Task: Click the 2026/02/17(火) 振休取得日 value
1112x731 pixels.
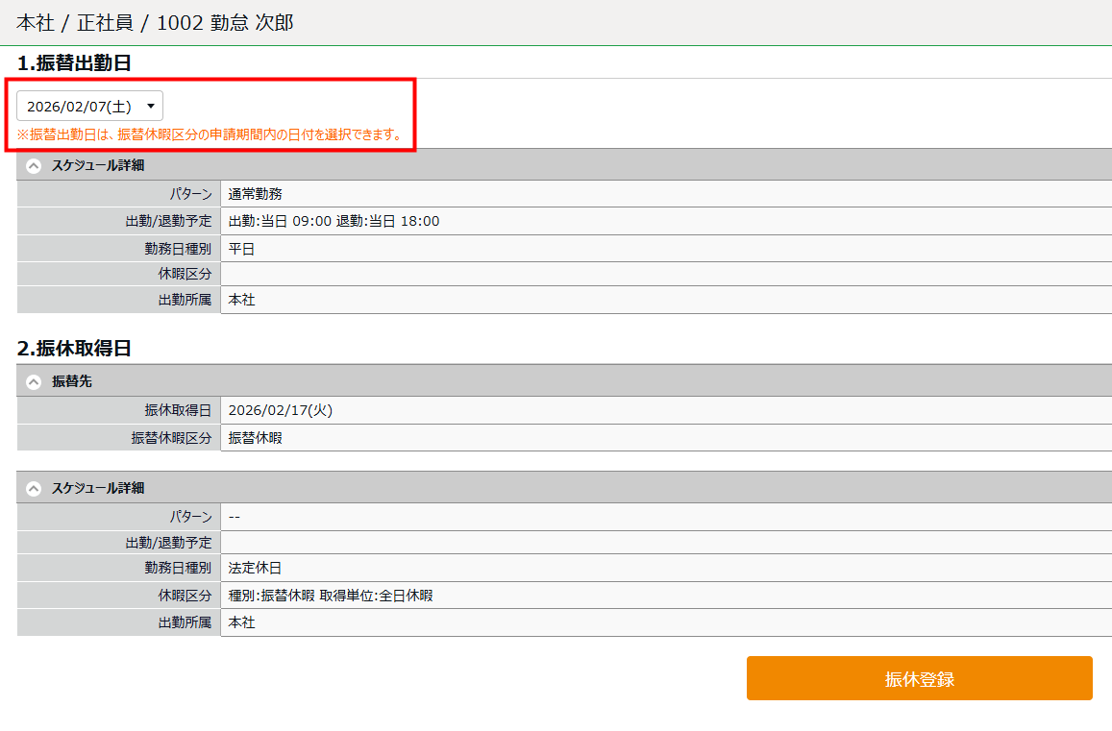Action: pos(280,410)
